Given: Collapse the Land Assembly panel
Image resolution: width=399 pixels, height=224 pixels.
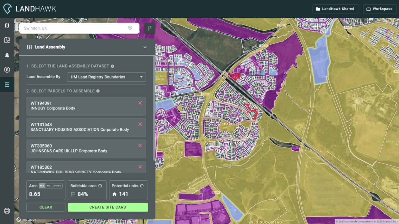Looking at the screenshot, I should [145, 47].
